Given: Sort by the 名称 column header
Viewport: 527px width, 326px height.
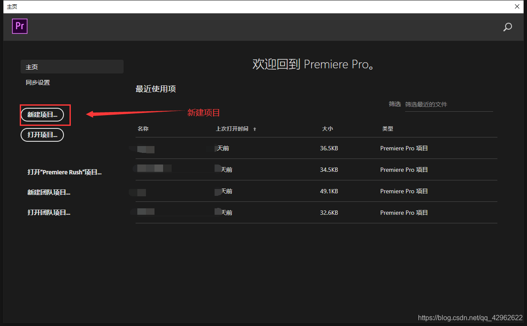Looking at the screenshot, I should tap(143, 129).
